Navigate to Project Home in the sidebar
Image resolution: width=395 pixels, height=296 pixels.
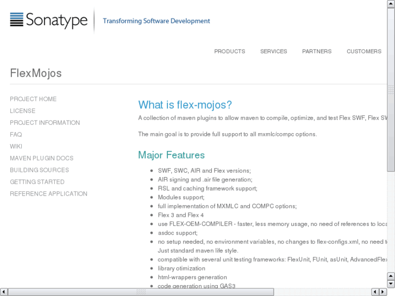click(33, 99)
